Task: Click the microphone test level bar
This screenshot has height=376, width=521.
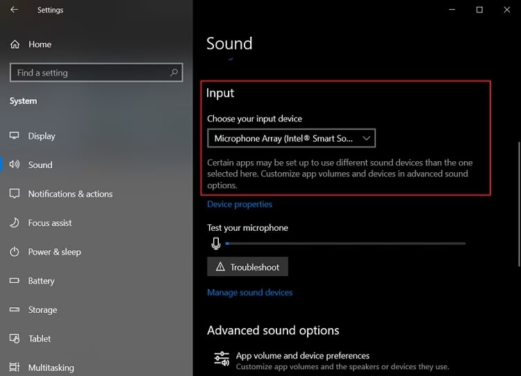Action: click(x=345, y=243)
